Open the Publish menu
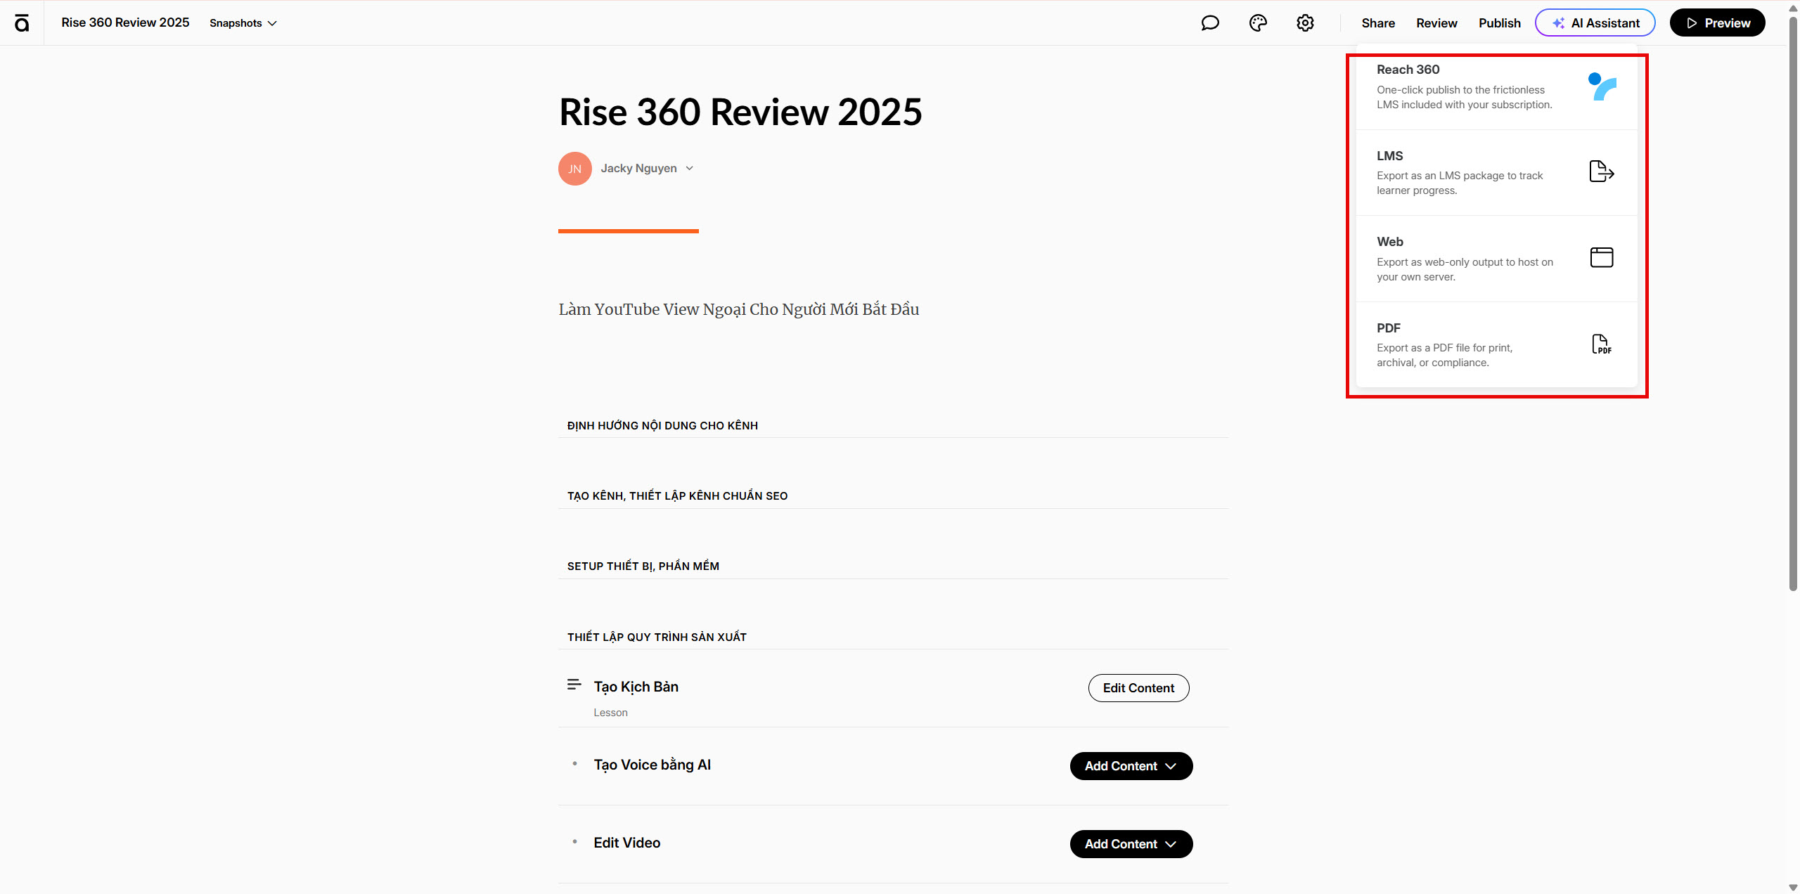 point(1499,23)
